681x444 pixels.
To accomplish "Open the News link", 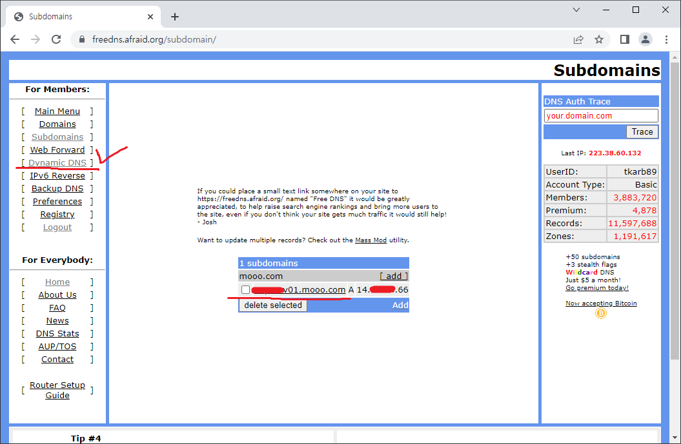I will pyautogui.click(x=57, y=321).
